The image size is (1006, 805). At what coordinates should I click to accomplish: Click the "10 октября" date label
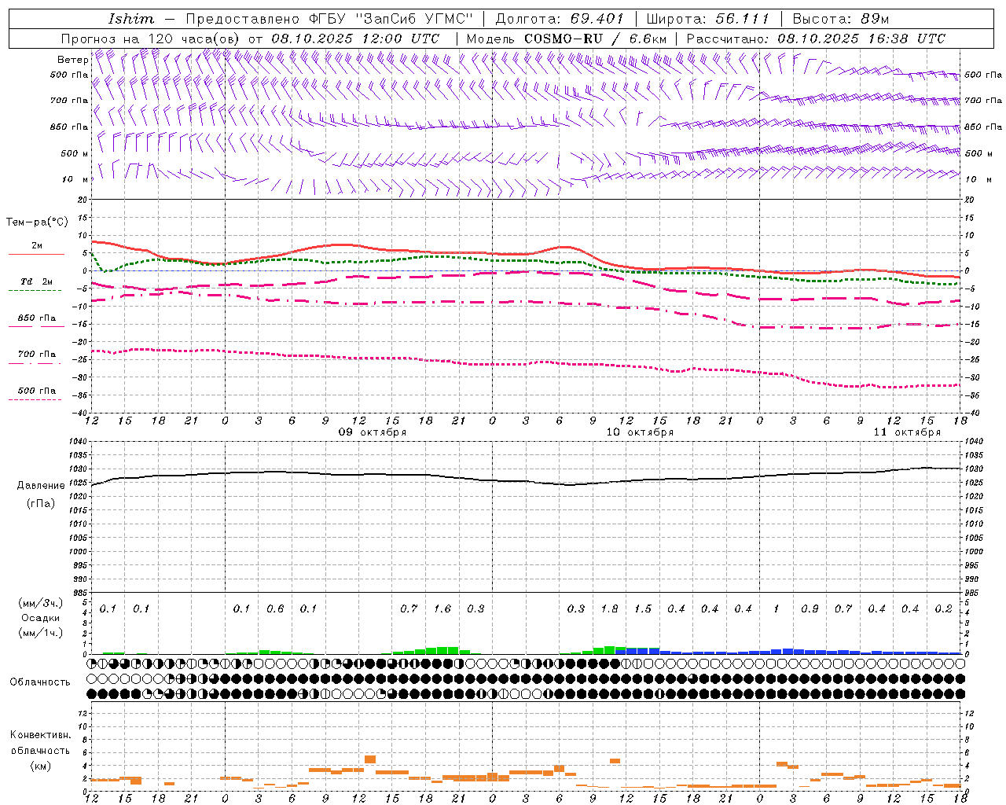640,432
